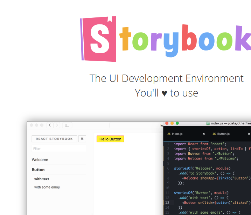Click 'The UI Development Environment' heading

tap(167, 78)
